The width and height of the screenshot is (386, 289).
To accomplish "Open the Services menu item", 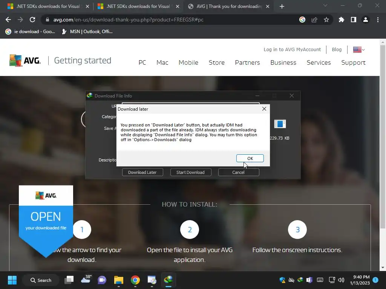I will click(x=319, y=63).
